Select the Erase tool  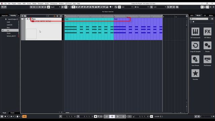coord(82,7)
